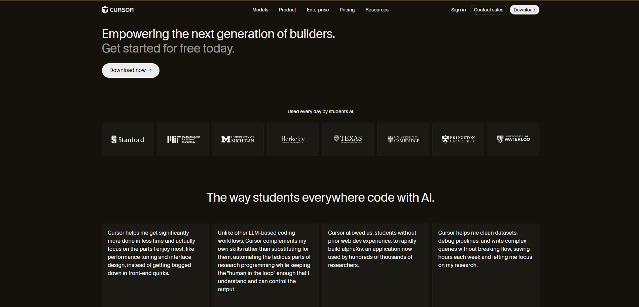This screenshot has width=639, height=307.
Task: Select the University of Cambridge logo card
Action: [x=403, y=139]
